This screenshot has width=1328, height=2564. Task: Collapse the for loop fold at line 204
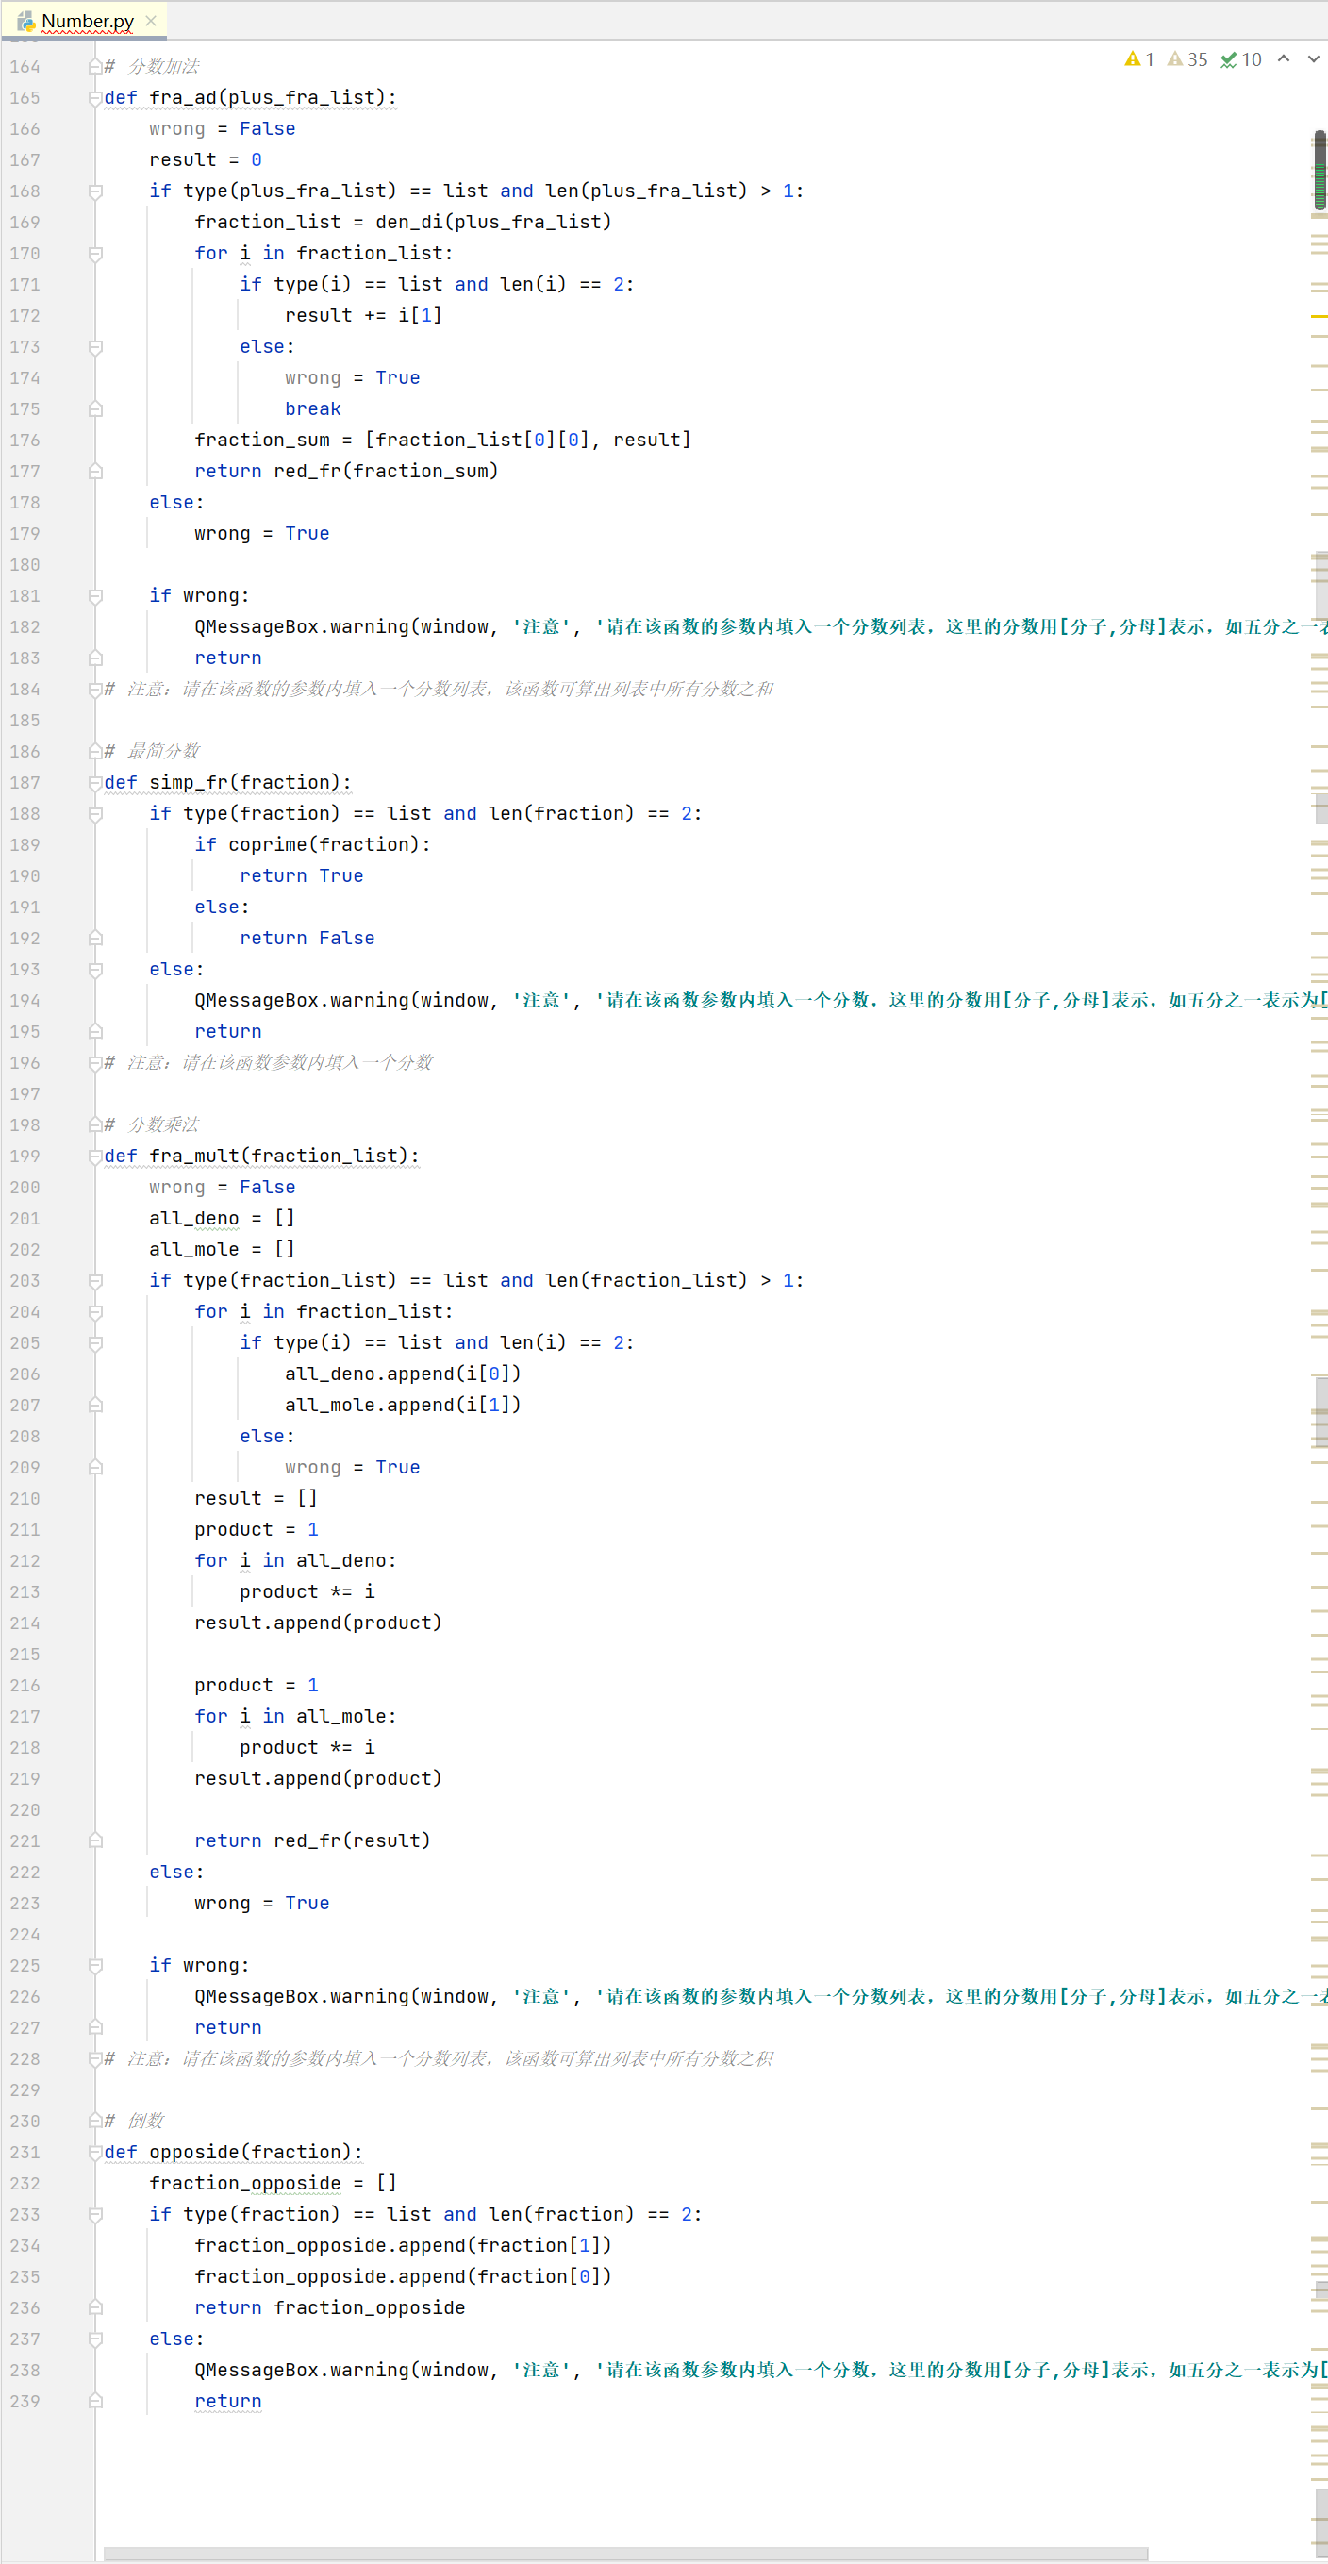pos(95,1312)
